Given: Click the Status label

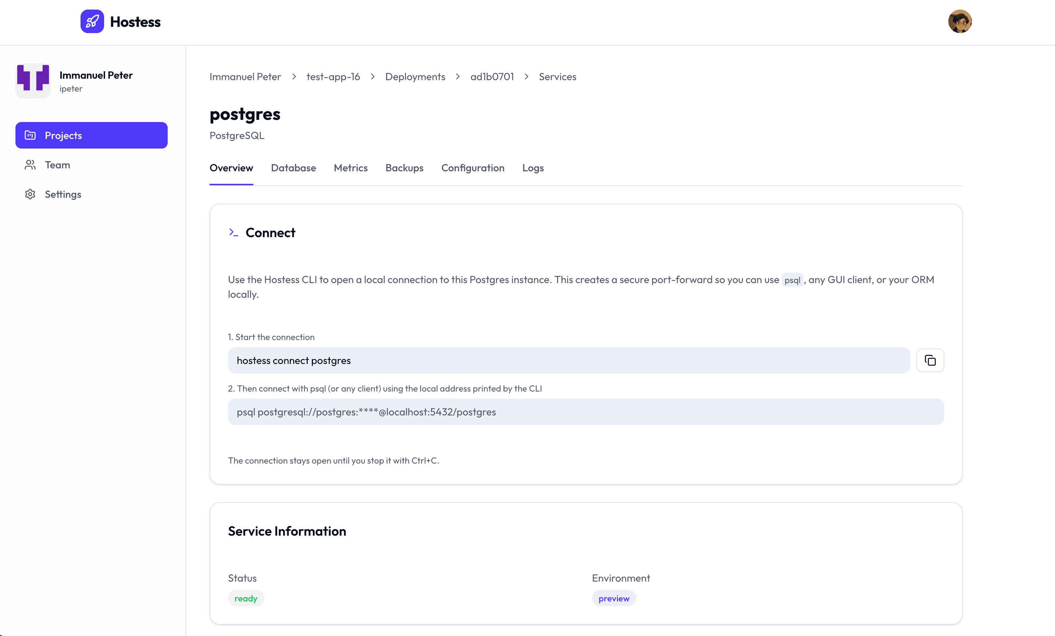Looking at the screenshot, I should [242, 578].
